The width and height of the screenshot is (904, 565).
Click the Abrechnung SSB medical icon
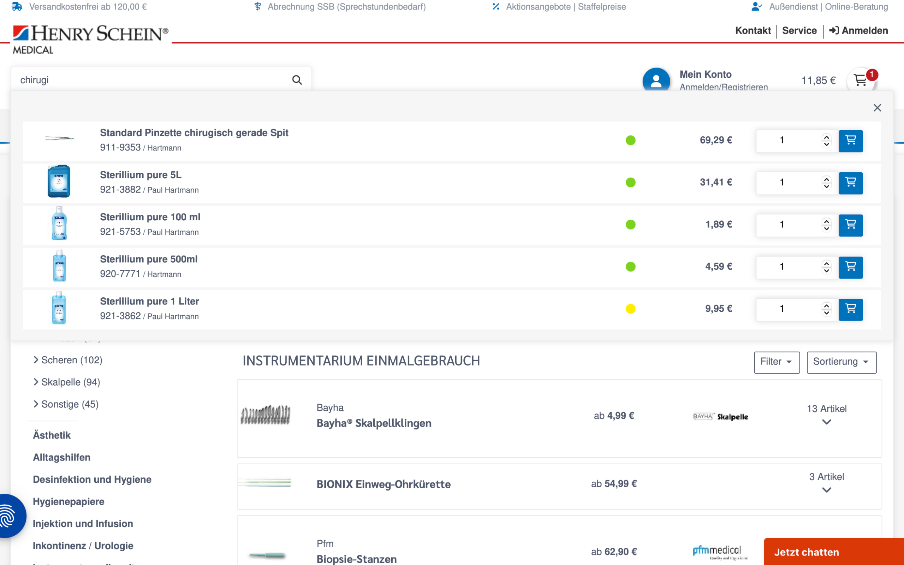[258, 6]
